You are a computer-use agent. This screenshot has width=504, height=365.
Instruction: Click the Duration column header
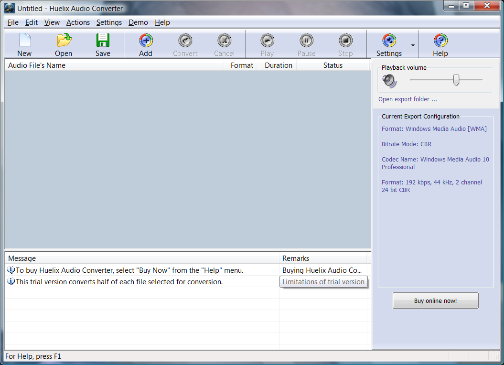click(x=278, y=65)
